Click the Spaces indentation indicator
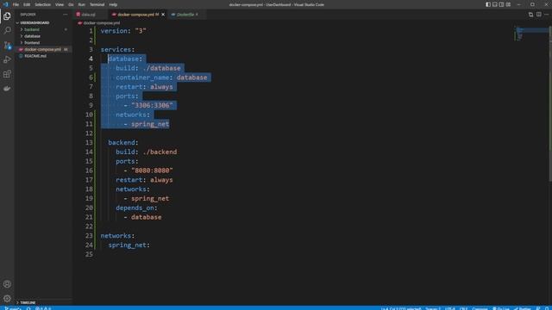 coord(433,308)
